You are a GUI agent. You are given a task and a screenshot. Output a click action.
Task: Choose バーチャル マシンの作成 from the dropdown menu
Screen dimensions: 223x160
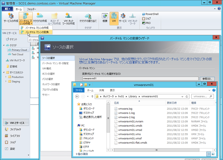coord(36,28)
